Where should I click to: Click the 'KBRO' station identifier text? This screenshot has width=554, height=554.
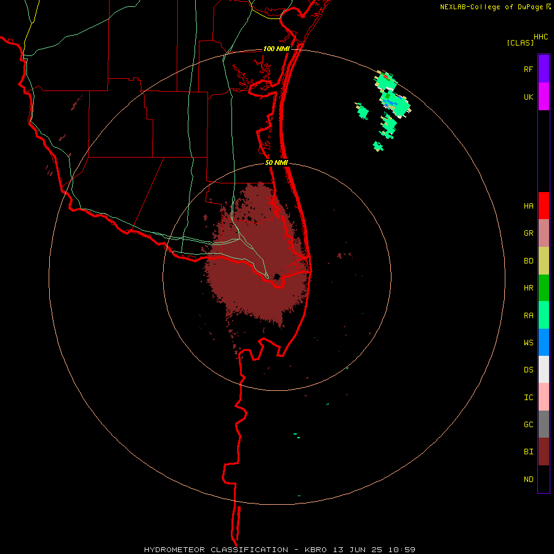click(316, 550)
